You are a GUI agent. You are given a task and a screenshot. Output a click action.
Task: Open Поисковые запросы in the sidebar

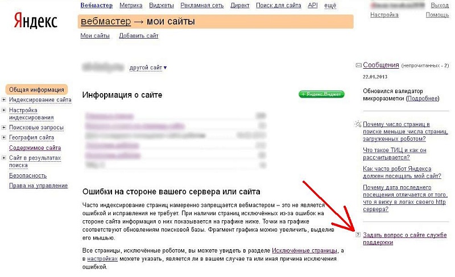pos(36,128)
